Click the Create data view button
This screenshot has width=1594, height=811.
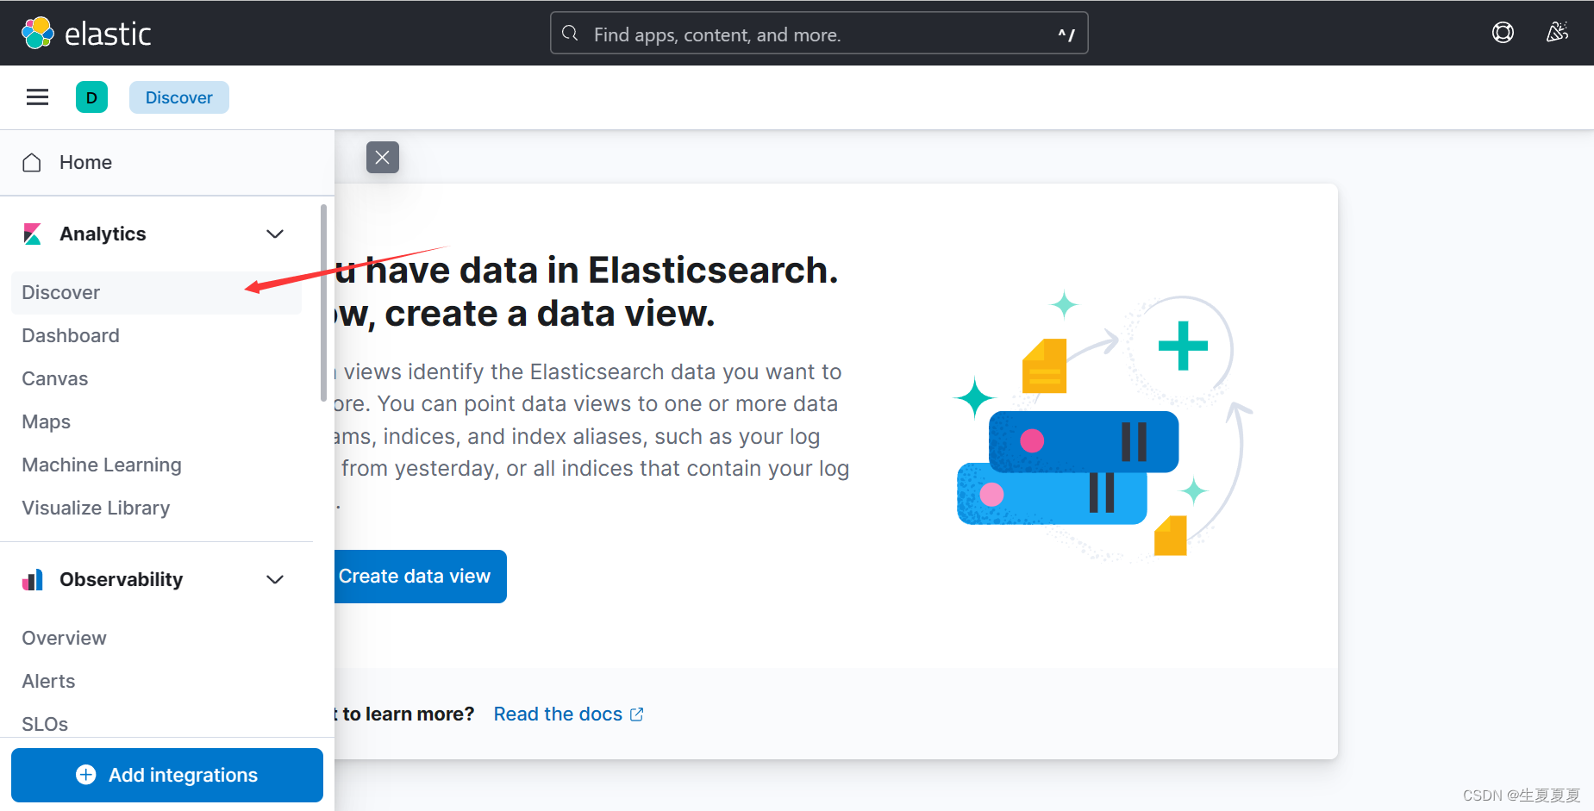[x=419, y=577]
